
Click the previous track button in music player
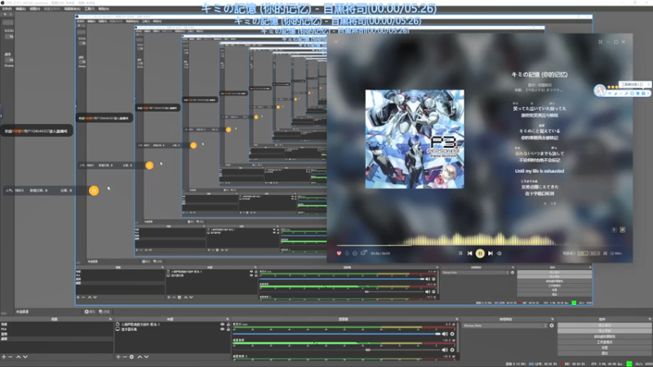pos(470,253)
